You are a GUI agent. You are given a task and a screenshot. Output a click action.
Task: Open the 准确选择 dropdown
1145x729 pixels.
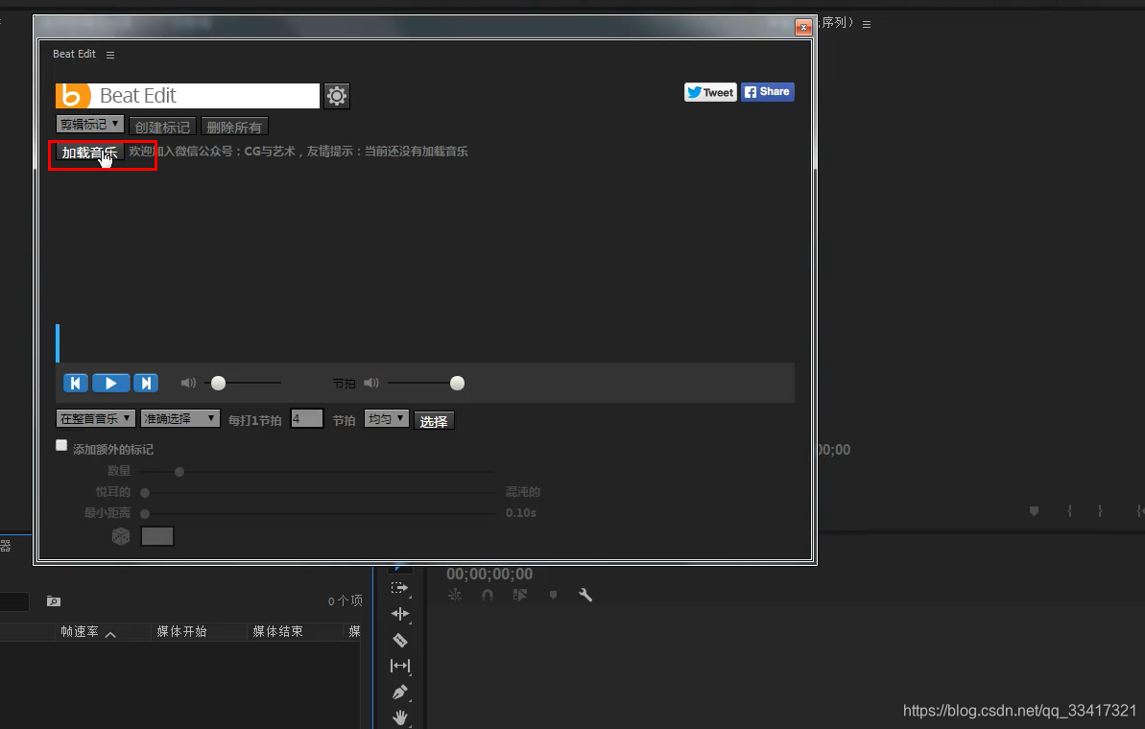180,418
